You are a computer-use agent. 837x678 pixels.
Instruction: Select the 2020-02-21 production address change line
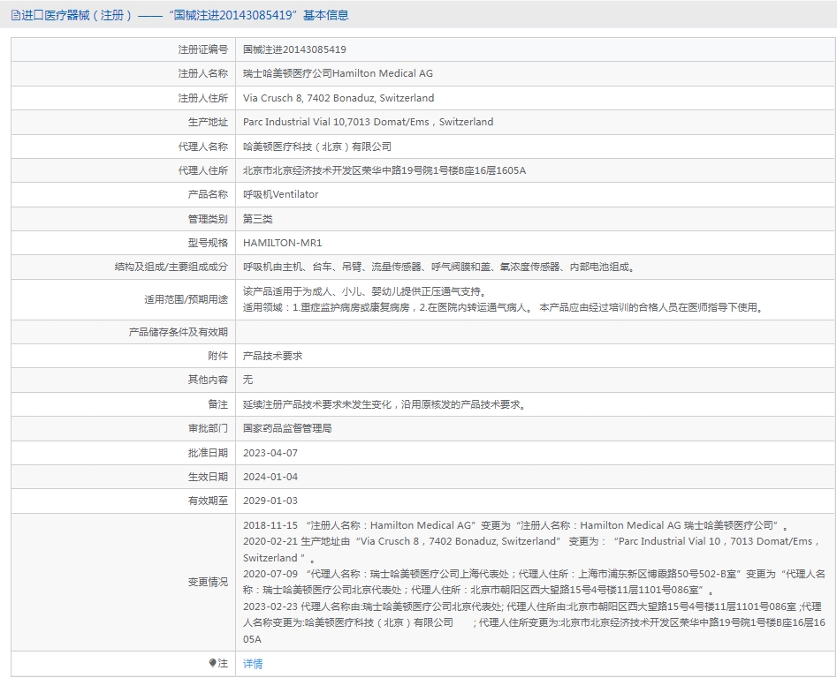point(533,549)
